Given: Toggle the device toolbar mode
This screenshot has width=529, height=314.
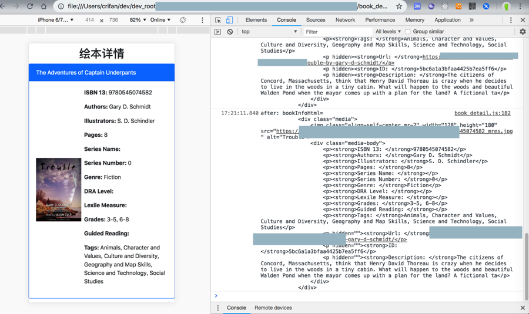Looking at the screenshot, I should (229, 20).
